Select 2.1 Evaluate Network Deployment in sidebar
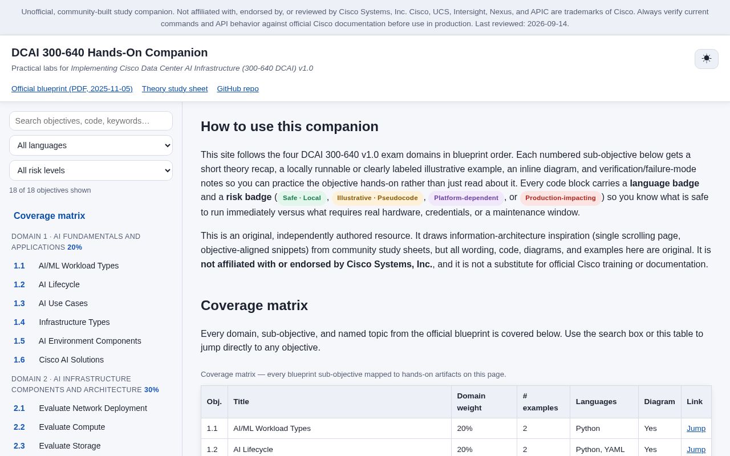The image size is (730, 456). click(x=91, y=408)
